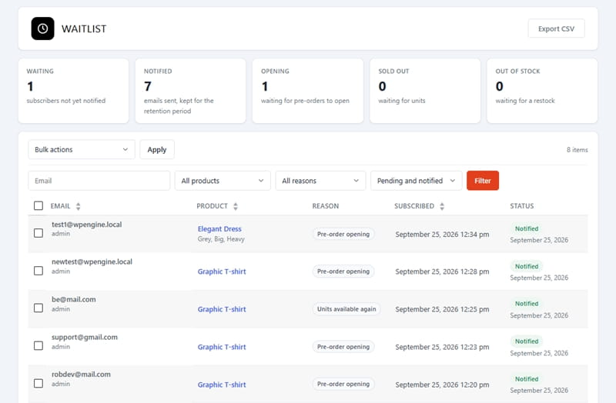This screenshot has width=616, height=403.
Task: Check the be@mail.com row checkbox
Action: (x=38, y=308)
